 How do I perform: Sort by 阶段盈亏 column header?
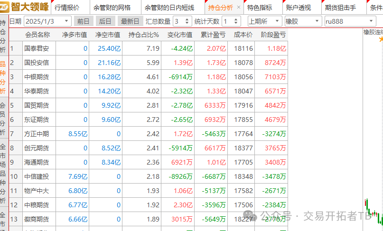(273, 35)
